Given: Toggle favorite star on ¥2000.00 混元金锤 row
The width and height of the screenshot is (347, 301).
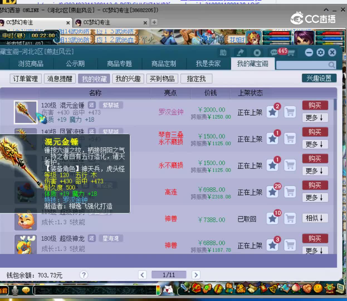Looking at the screenshot, I should (272, 112).
